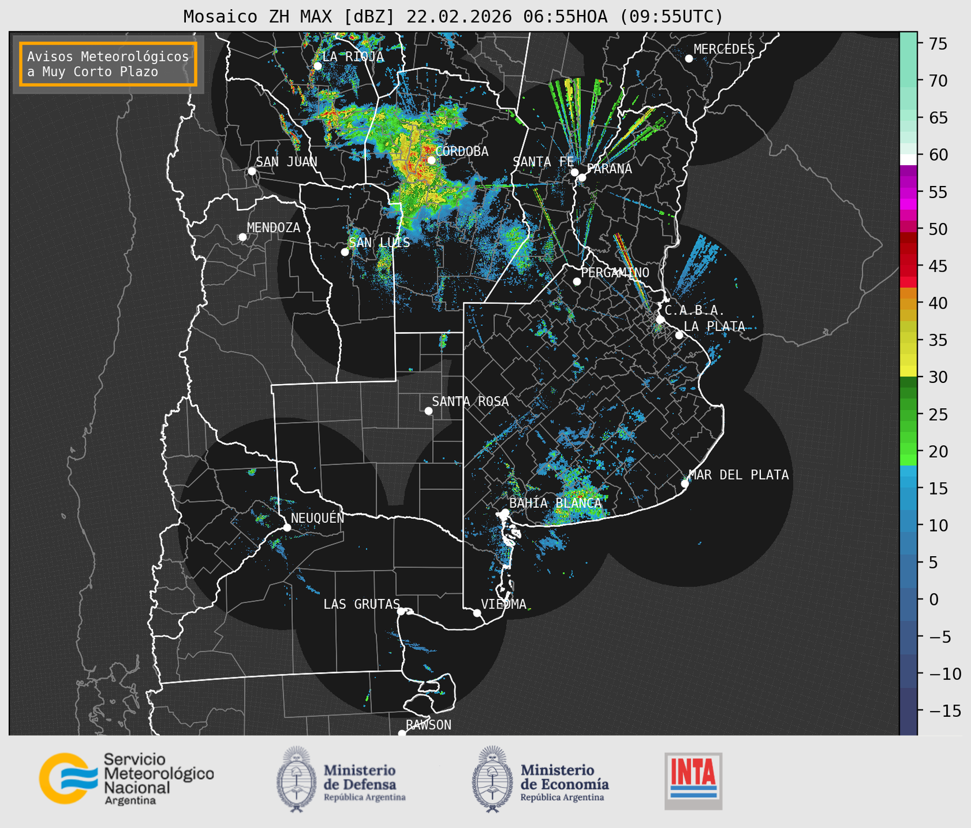The height and width of the screenshot is (828, 971).
Task: Select the Santa Rosa city marker dot
Action: pyautogui.click(x=428, y=411)
